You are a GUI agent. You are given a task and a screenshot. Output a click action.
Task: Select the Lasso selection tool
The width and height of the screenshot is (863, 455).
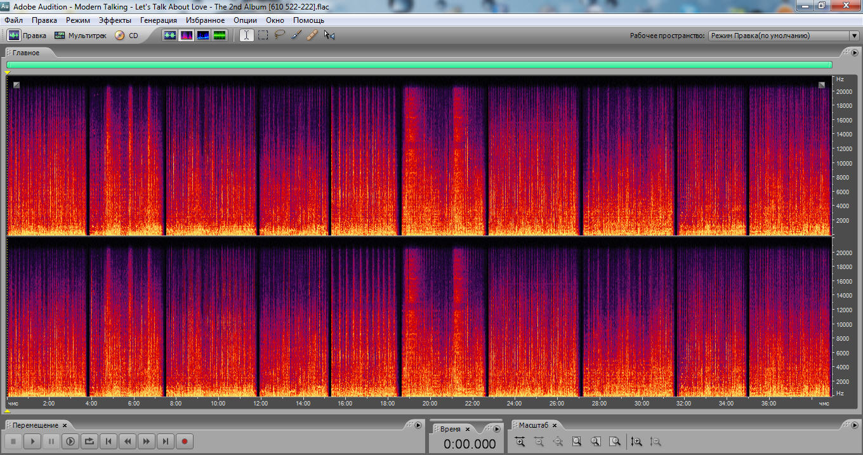click(280, 36)
